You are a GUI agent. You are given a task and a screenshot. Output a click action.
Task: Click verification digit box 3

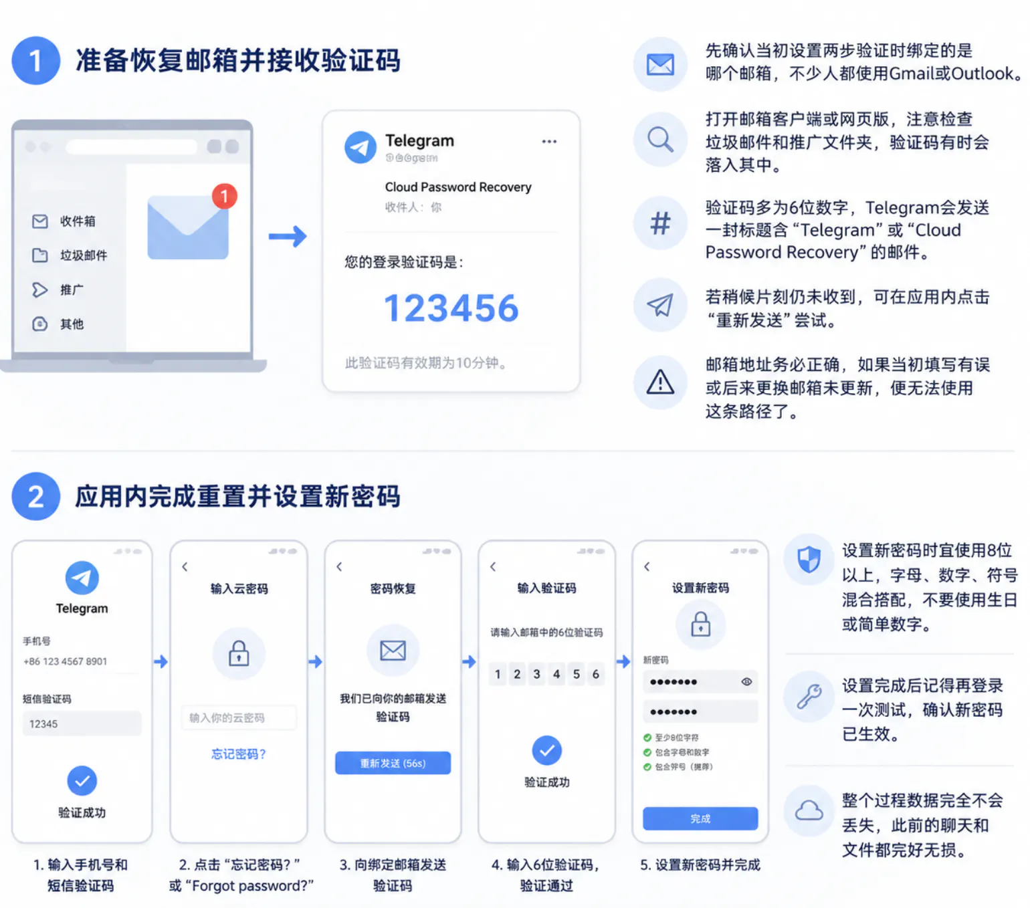point(537,674)
